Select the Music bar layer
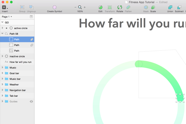Image resolution: width=186 pixels, height=124 pixels. click(17, 79)
